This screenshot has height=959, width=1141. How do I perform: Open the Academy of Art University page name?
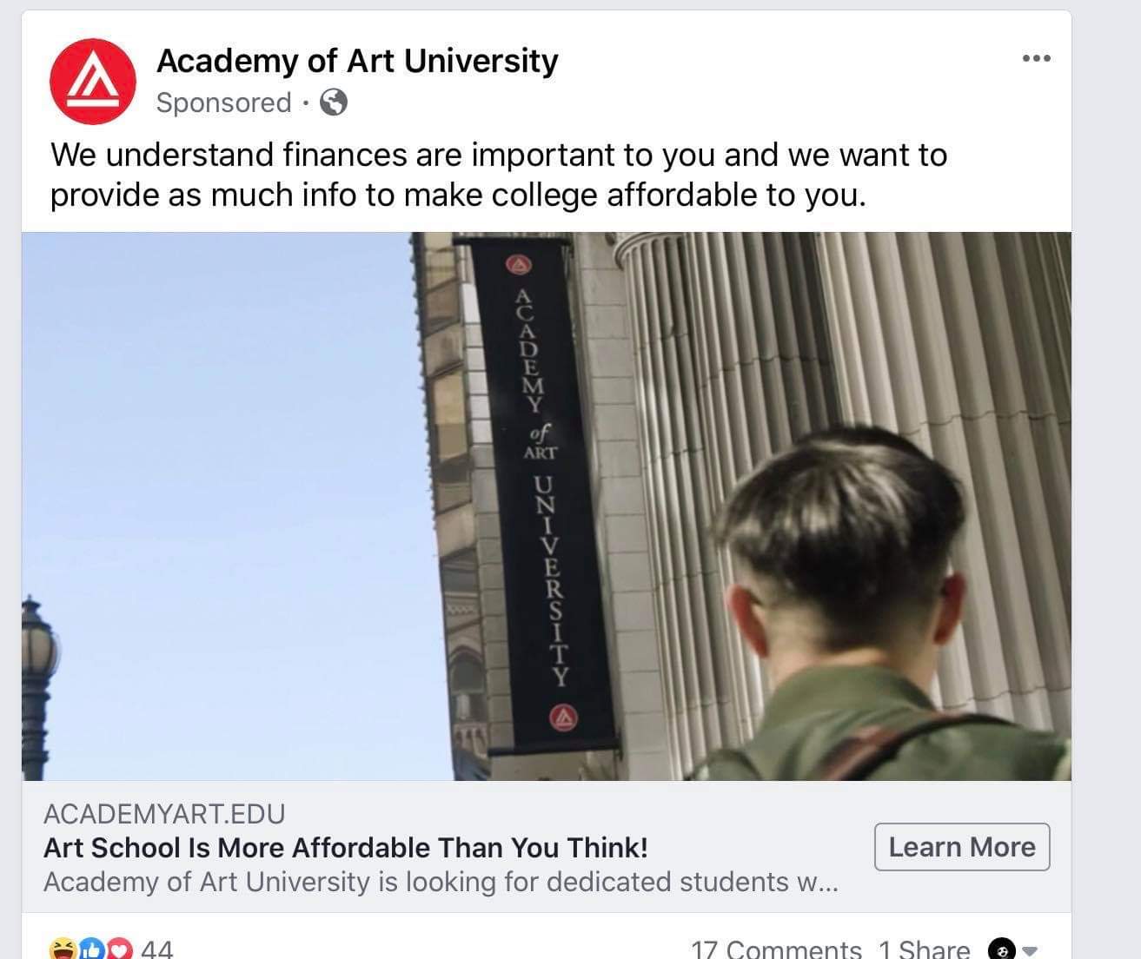point(357,61)
